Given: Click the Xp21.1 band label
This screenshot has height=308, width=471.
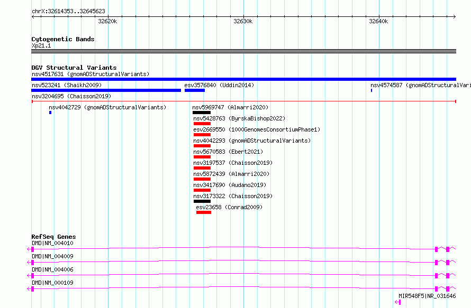Looking at the screenshot, I should tap(41, 45).
